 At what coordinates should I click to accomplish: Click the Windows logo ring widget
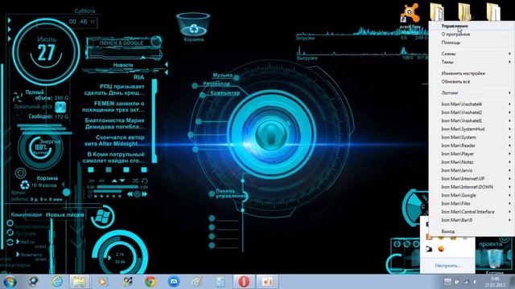(103, 216)
